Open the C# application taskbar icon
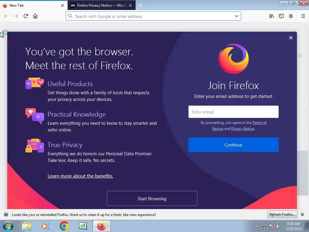309x232 pixels. (x=83, y=226)
